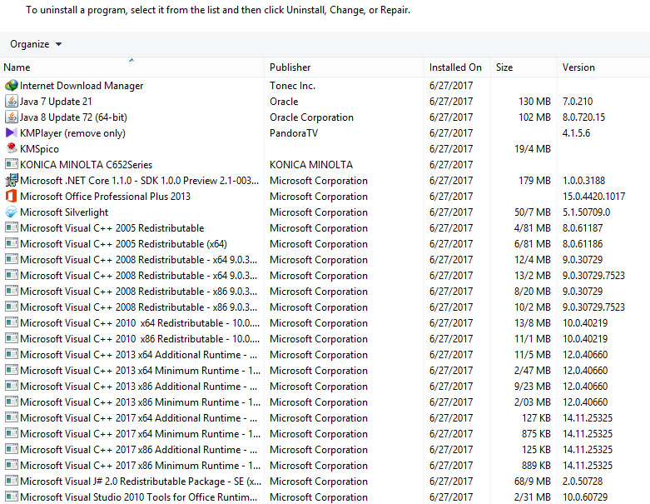Viewport: 650px width, 504px height.
Task: Click the Internet Download Manager icon
Action: click(11, 86)
